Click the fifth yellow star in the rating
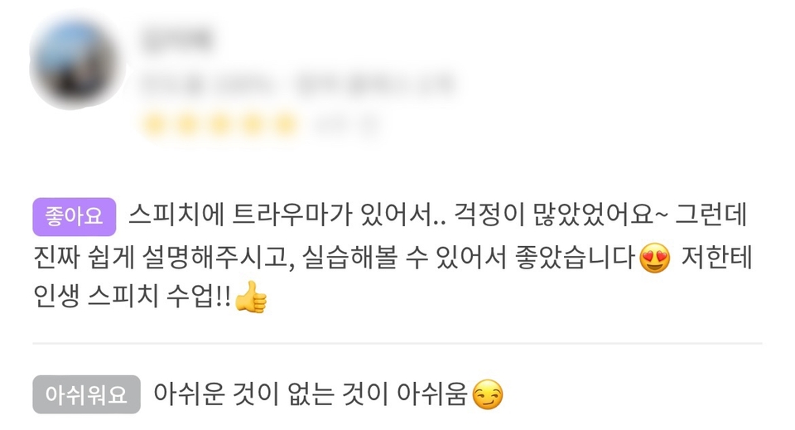Screen dimensions: 795x430 click(x=284, y=123)
